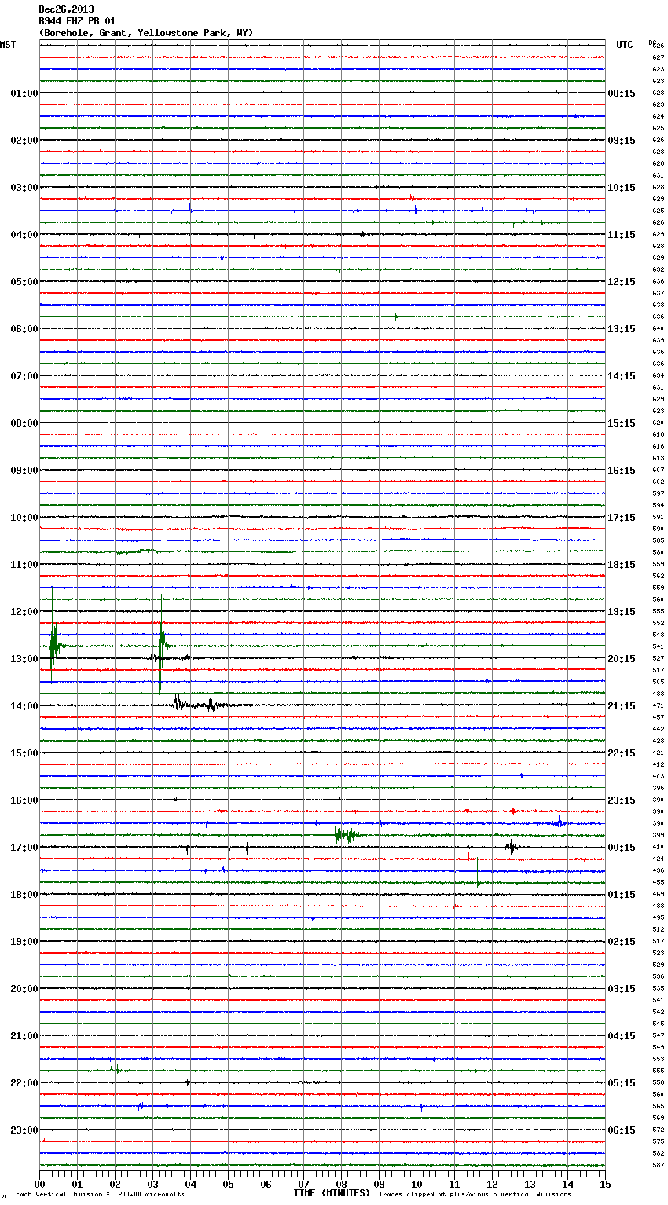668x1205 pixels.
Task: Click the 08:15 UTC time label
Action: click(622, 93)
